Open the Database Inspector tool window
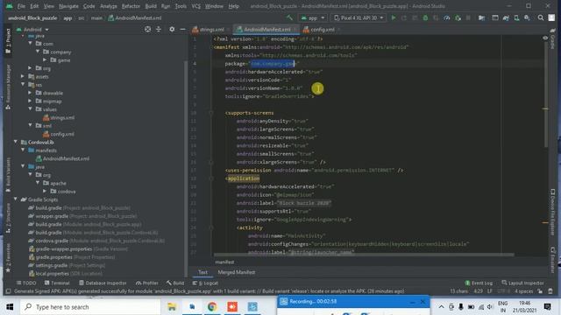Image resolution: width=561 pixels, height=315 pixels. [x=103, y=283]
